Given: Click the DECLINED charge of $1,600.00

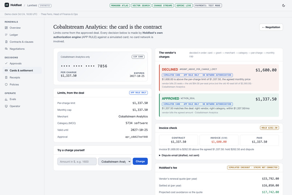Looking at the screenshot, I should pos(219,78).
